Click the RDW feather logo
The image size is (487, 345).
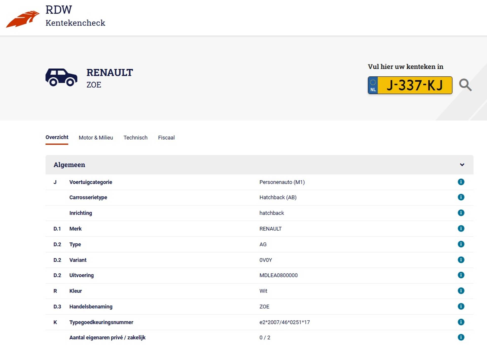[23, 19]
